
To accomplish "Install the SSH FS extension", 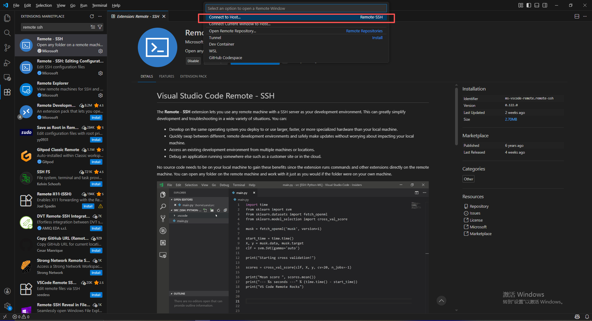I will point(96,184).
